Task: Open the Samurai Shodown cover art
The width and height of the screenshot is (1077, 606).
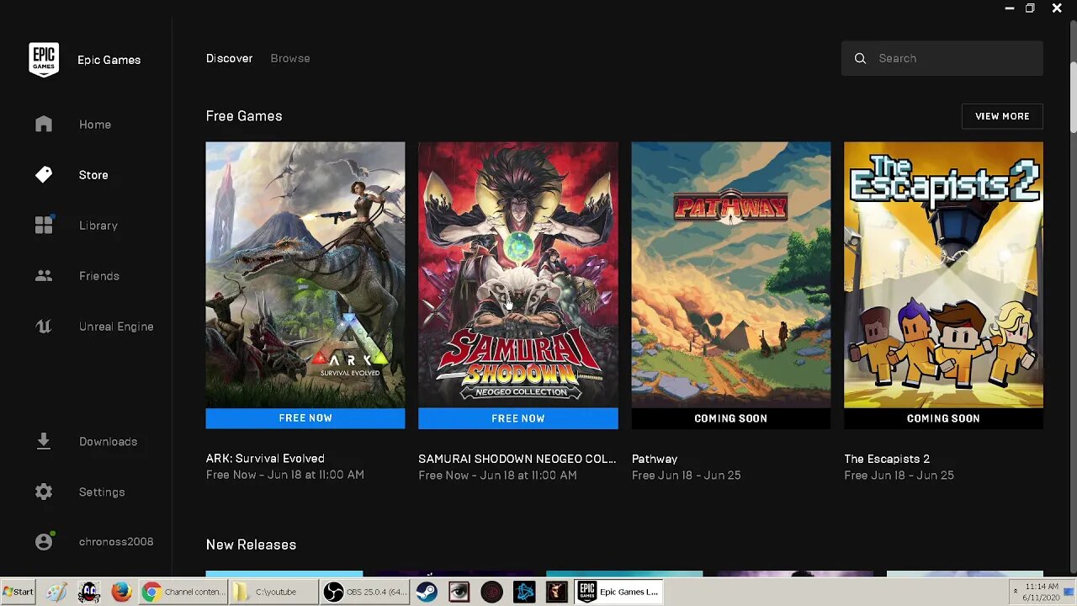Action: (x=518, y=274)
